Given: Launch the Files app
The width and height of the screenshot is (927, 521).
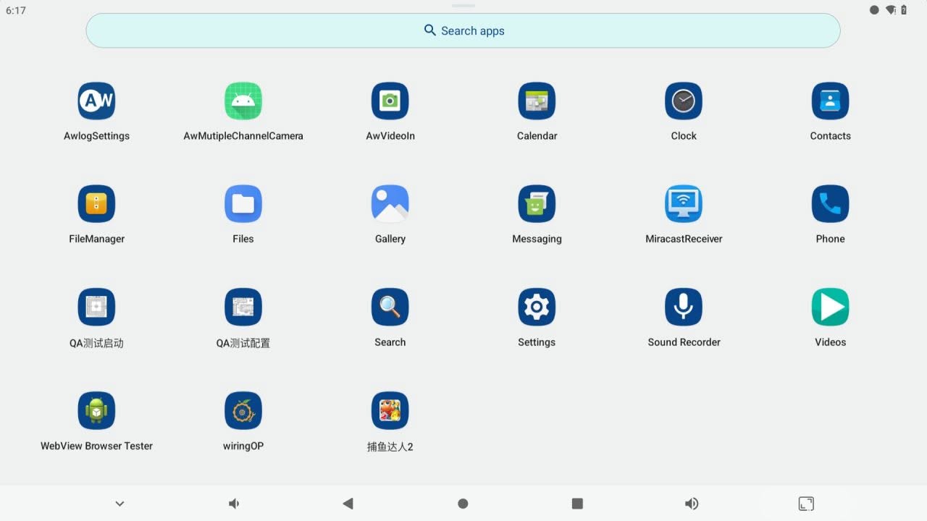Looking at the screenshot, I should tap(243, 204).
